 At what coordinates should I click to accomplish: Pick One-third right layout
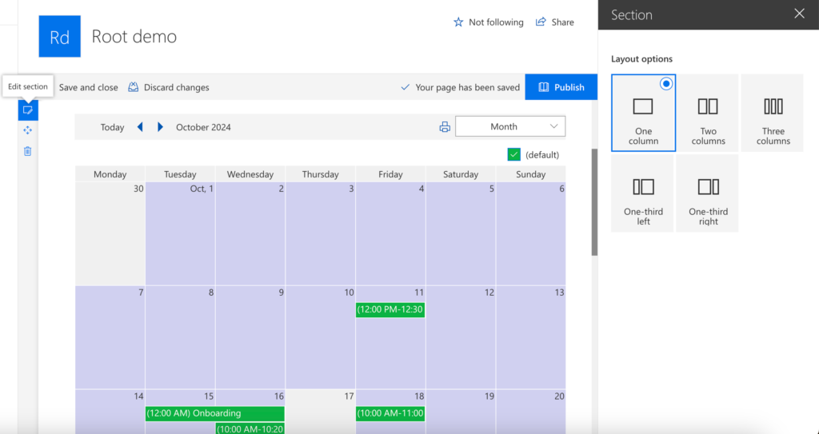pyautogui.click(x=708, y=193)
